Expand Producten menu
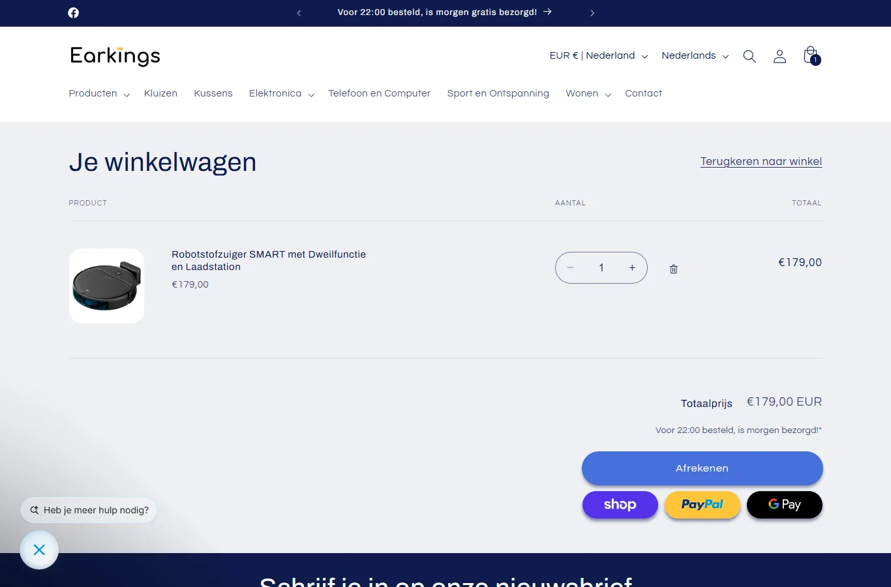 [99, 94]
